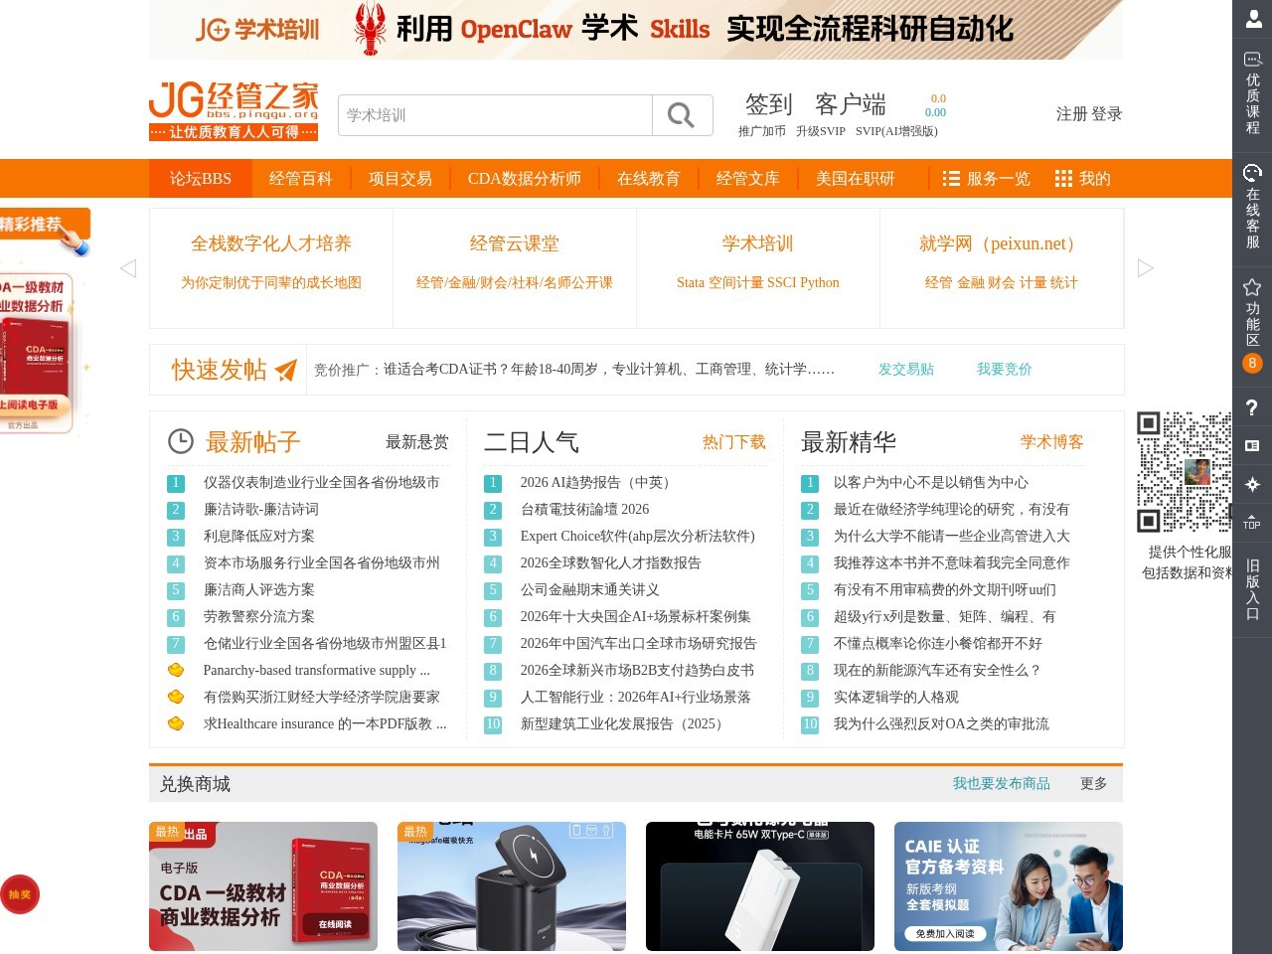Open 旧版入口 in right sidebar
This screenshot has width=1272, height=954.
coord(1252,588)
